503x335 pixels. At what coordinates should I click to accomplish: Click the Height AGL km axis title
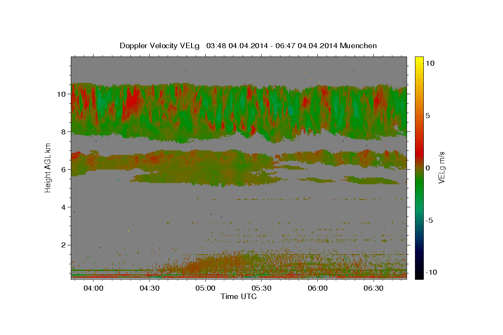click(x=48, y=167)
